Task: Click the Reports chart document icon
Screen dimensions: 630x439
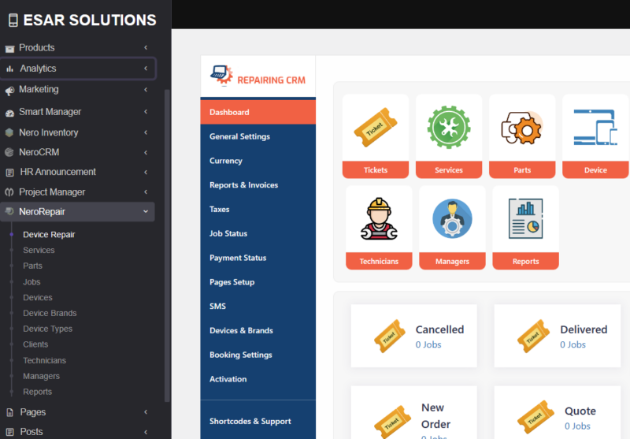Action: (x=525, y=218)
